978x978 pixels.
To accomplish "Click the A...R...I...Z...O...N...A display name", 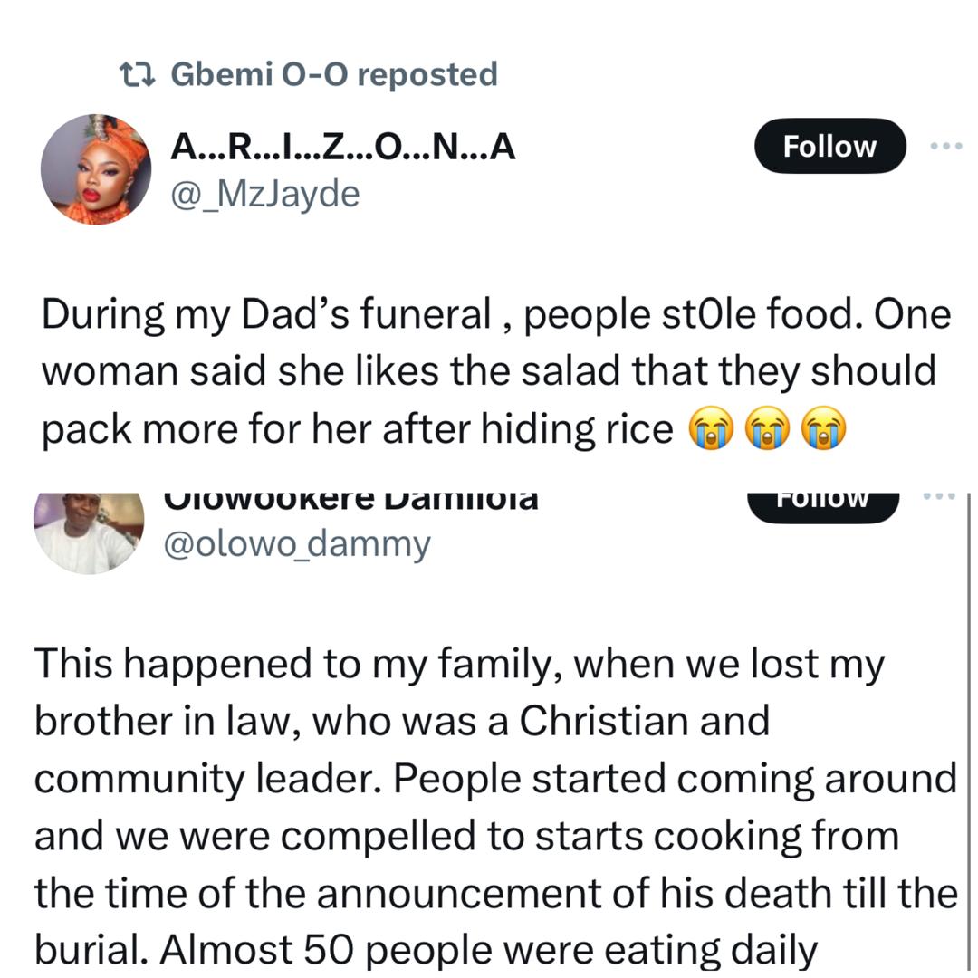I will [343, 146].
